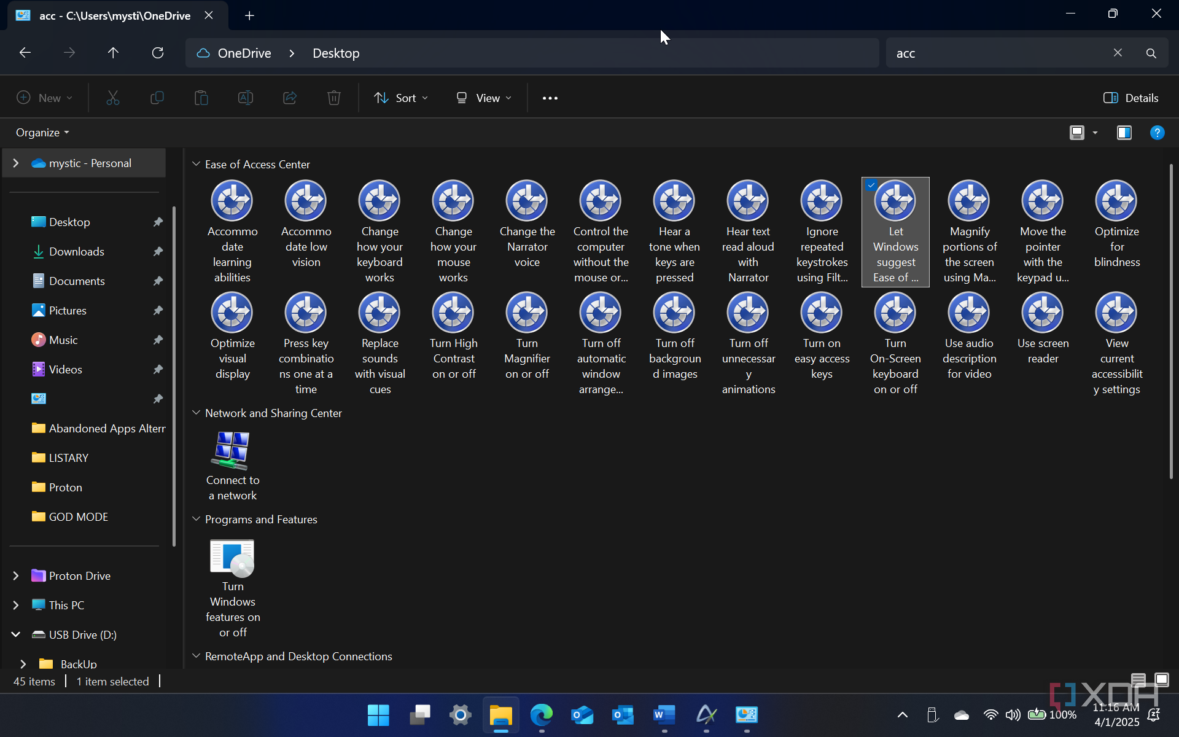The height and width of the screenshot is (737, 1179).
Task: Open Microsoft Edge from the taskbar
Action: pos(542,715)
